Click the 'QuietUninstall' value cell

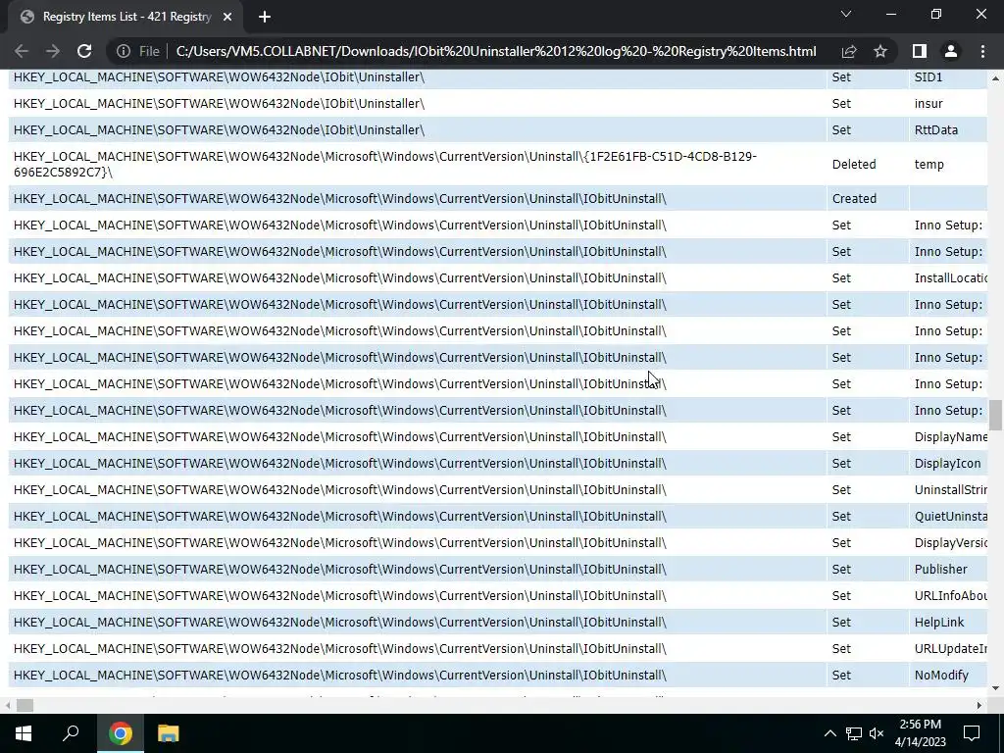(x=948, y=516)
